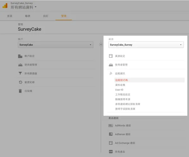Viewport: 189px width, 157px height.
Task: Click the 產品連結 section heading
Action: pos(113,118)
